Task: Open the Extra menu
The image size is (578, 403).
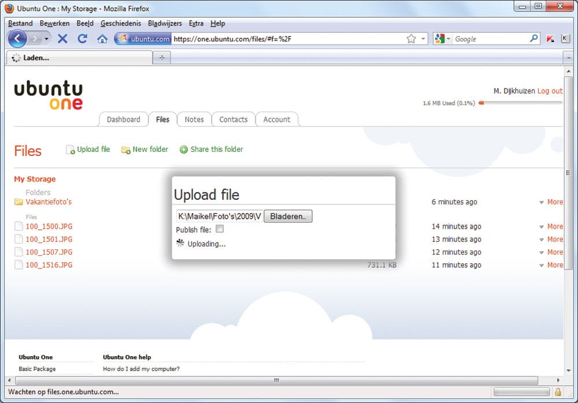Action: click(196, 23)
